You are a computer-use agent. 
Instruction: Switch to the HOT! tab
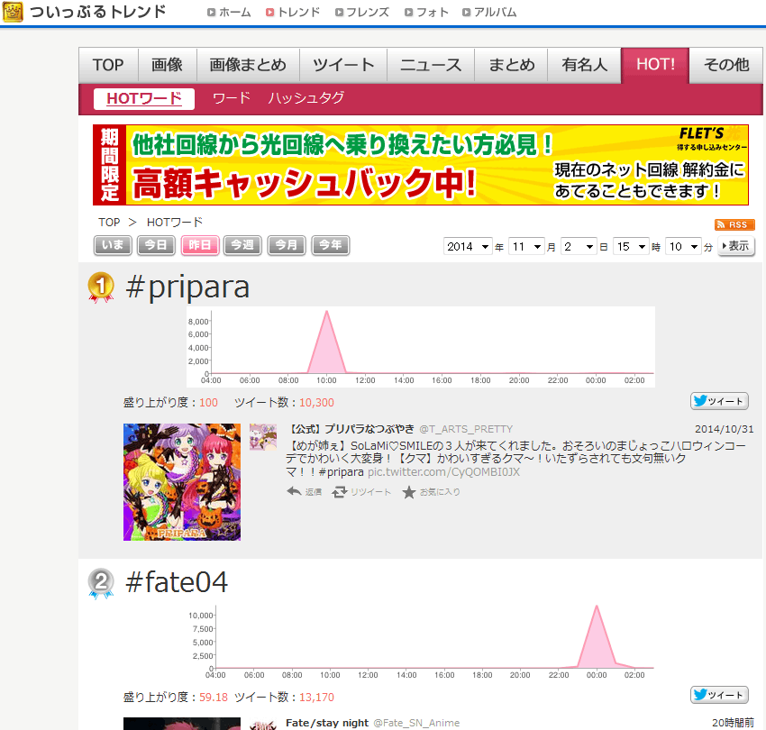(654, 64)
